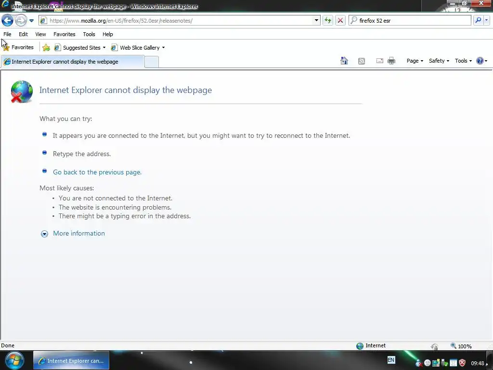The image size is (493, 370).
Task: Click the 'Internet Explorer cannot display the webpage' heading
Action: (126, 90)
